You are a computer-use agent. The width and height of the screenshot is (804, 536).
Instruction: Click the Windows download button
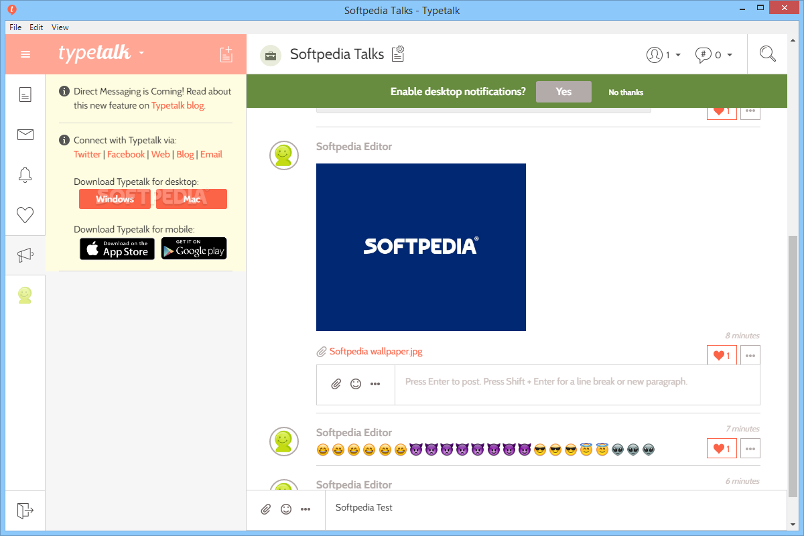[x=115, y=199]
